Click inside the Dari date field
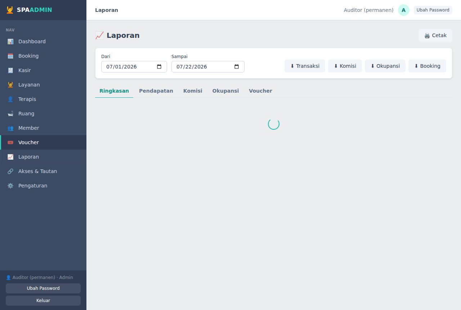The image size is (461, 310). [x=134, y=67]
